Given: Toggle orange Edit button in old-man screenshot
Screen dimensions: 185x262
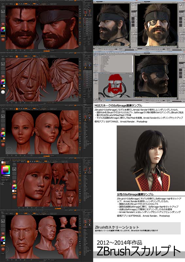Looking at the screenshot, I should [17, 214].
